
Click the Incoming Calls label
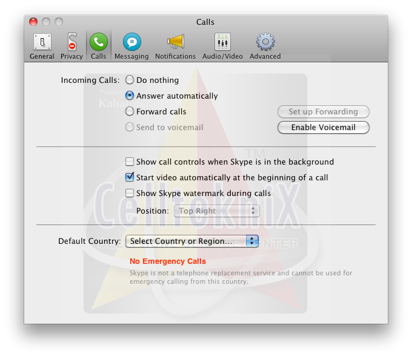pos(90,80)
